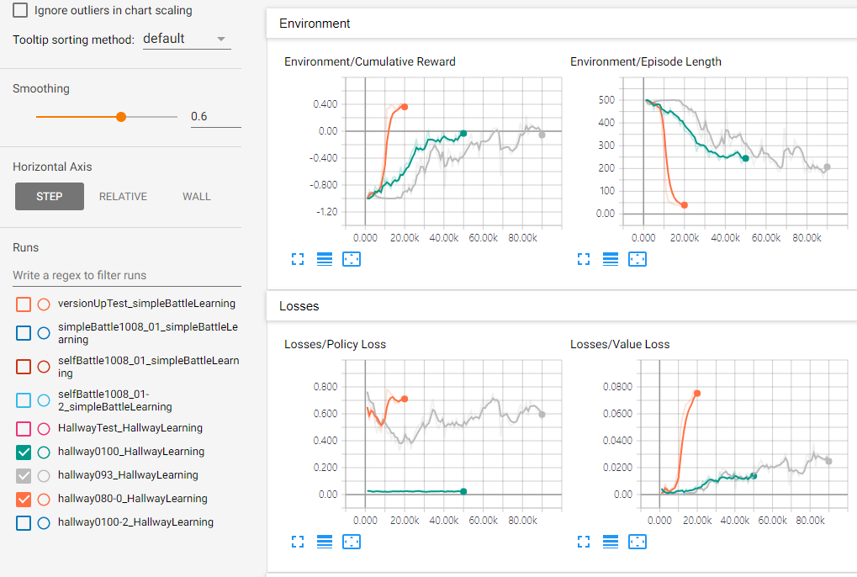Enable Ignore outliers in chart scaling checkbox

tap(20, 10)
